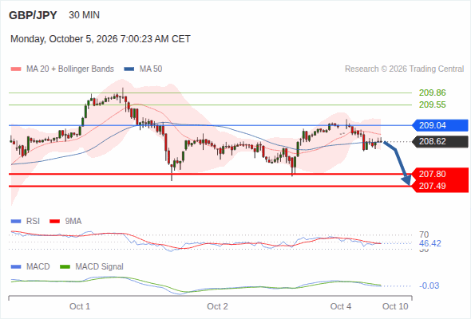Click the red 9MA legend swatch

click(54, 222)
